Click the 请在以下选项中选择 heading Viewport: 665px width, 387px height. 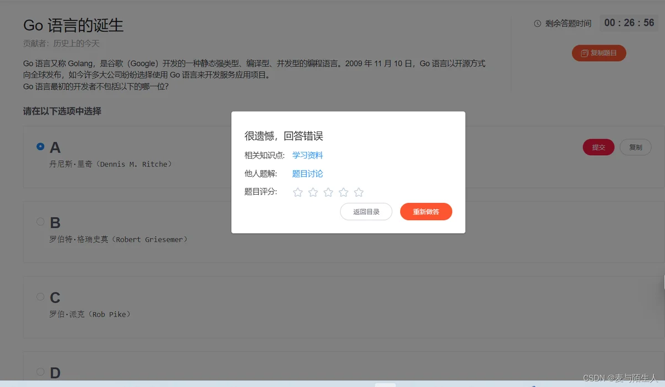click(x=62, y=111)
